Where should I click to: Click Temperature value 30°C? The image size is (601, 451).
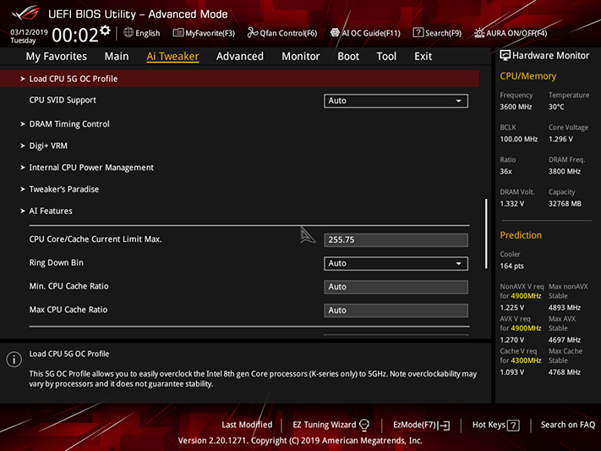pos(556,107)
